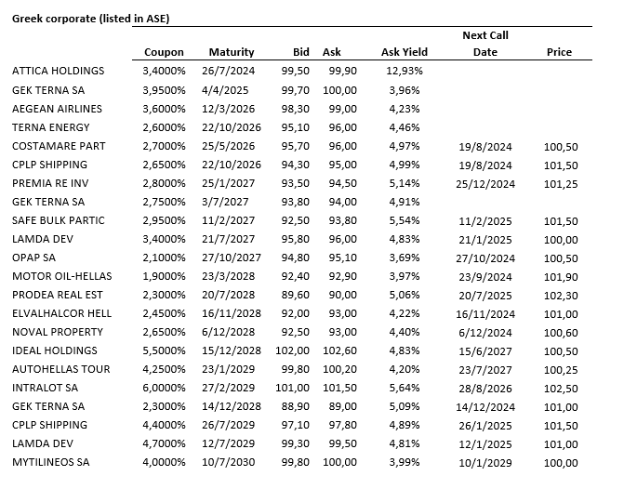
Task: Click the IDEAL HOLDINGS bid value 102,00
Action: pyautogui.click(x=292, y=350)
